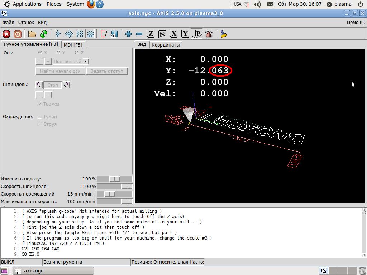Stop program execution square icon

90,34
